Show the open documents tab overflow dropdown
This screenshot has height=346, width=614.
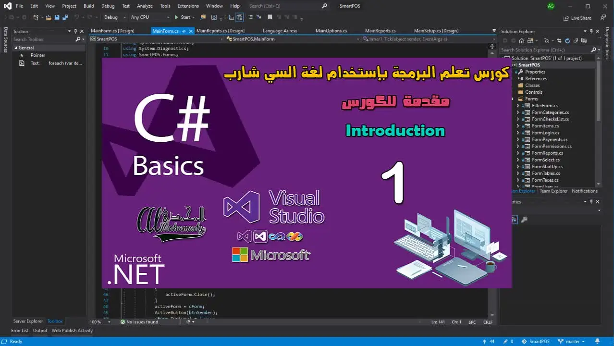click(x=494, y=31)
